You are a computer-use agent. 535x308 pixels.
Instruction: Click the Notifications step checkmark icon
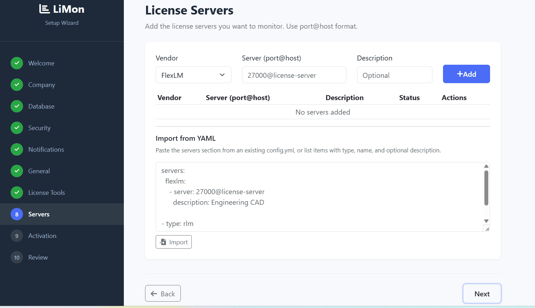17,149
